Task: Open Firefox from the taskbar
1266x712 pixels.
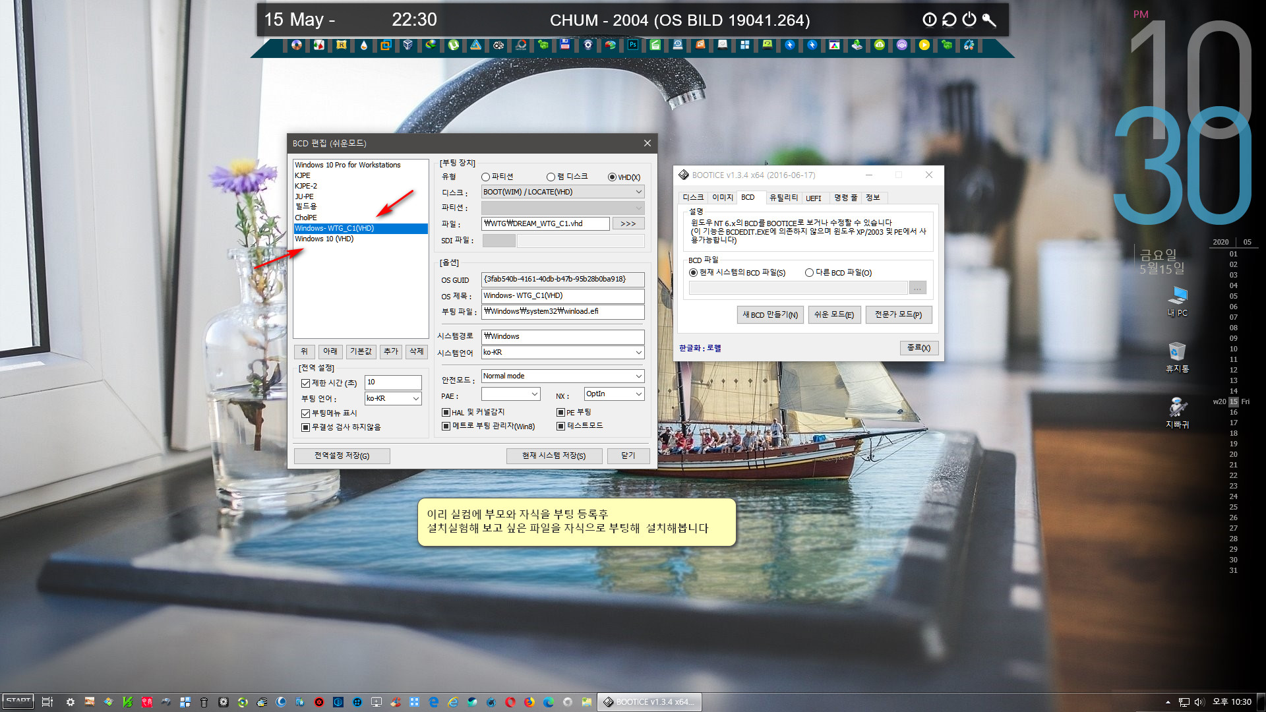Action: [529, 702]
